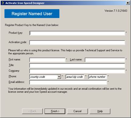
Task: Click the Register Named User banner
Action: (x=32, y=14)
